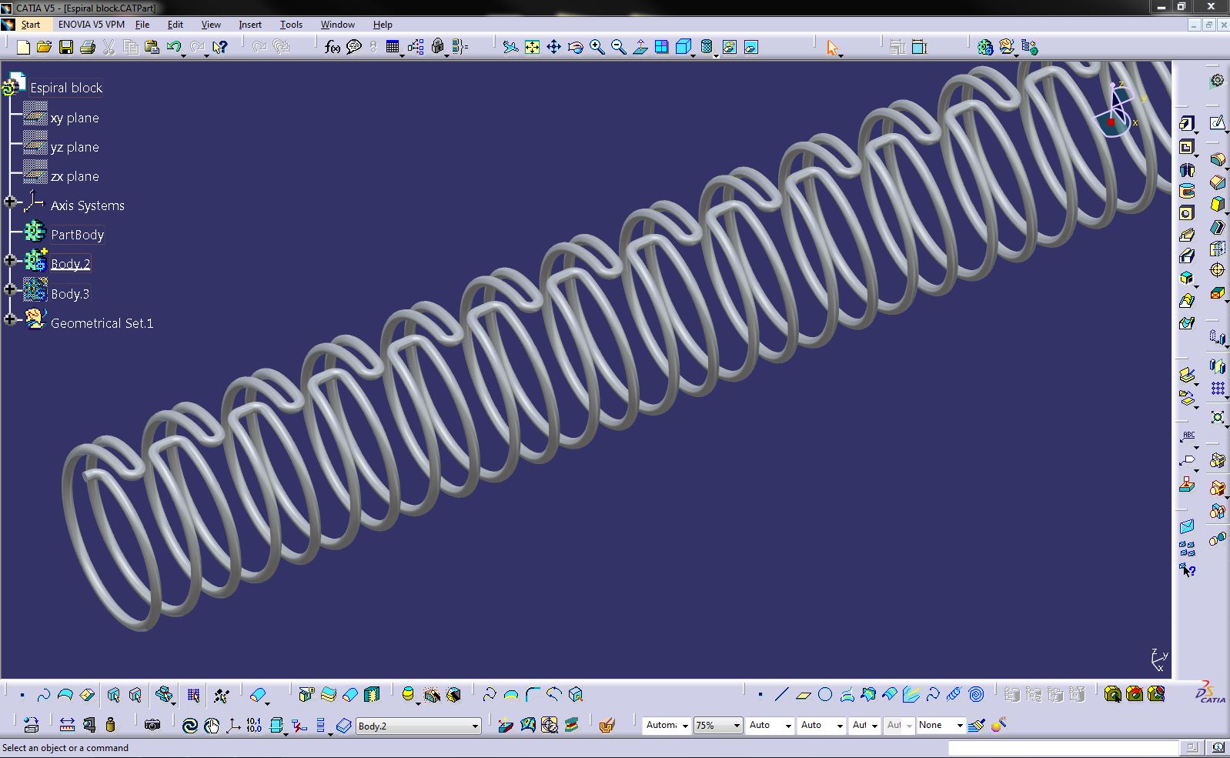Open the Help menu

point(383,25)
